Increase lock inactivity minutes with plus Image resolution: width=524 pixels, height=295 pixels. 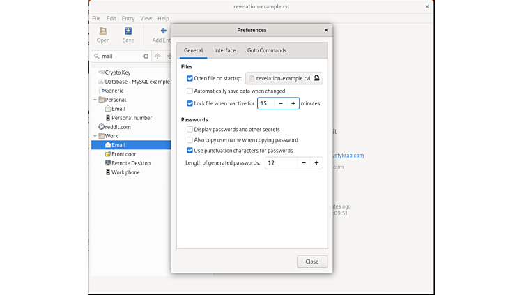[293, 103]
